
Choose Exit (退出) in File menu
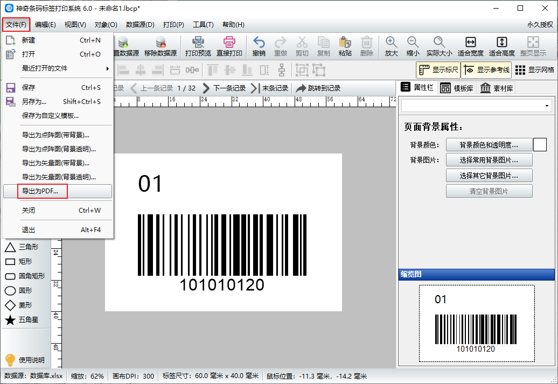tap(58, 230)
